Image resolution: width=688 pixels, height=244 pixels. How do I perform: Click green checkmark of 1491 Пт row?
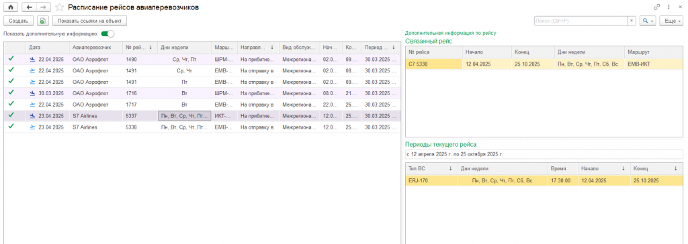tap(11, 81)
